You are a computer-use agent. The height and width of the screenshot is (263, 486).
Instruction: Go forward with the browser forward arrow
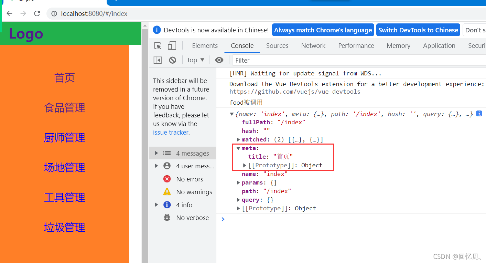coord(23,13)
